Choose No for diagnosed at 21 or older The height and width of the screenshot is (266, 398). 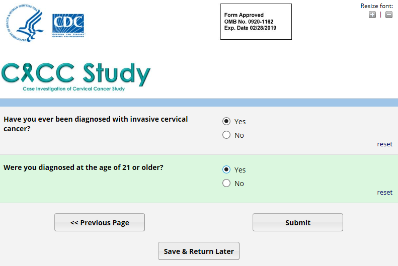click(226, 183)
